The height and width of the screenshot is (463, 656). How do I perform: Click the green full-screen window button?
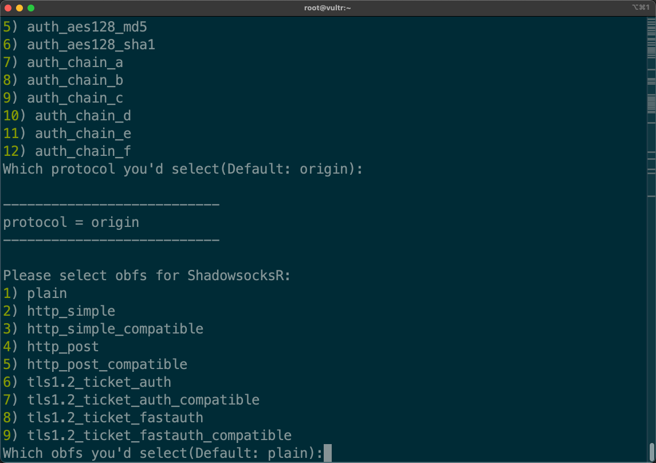click(x=31, y=8)
